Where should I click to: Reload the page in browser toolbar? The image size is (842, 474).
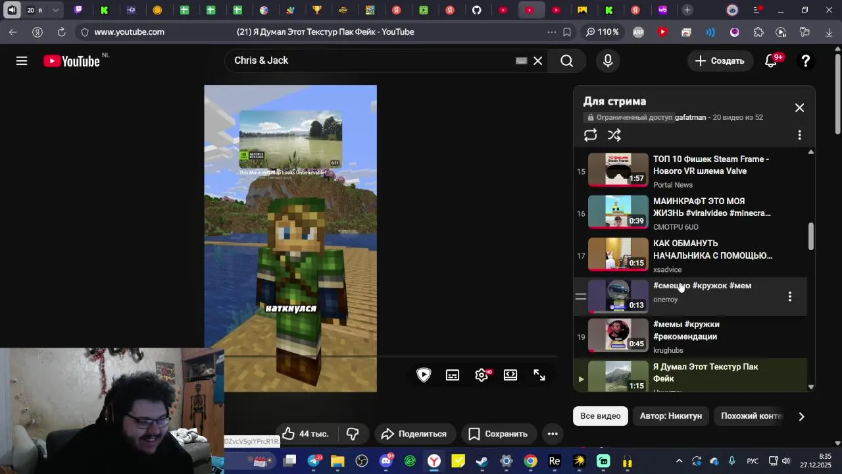(61, 32)
